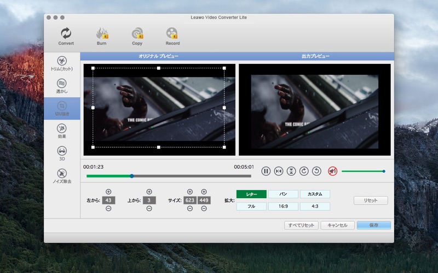Decrease the 左から left offset value
Image resolution: width=438 pixels, height=273 pixels.
[x=108, y=209]
